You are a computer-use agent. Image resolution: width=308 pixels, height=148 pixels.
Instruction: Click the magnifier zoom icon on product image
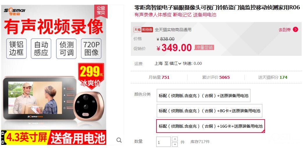click(x=119, y=140)
